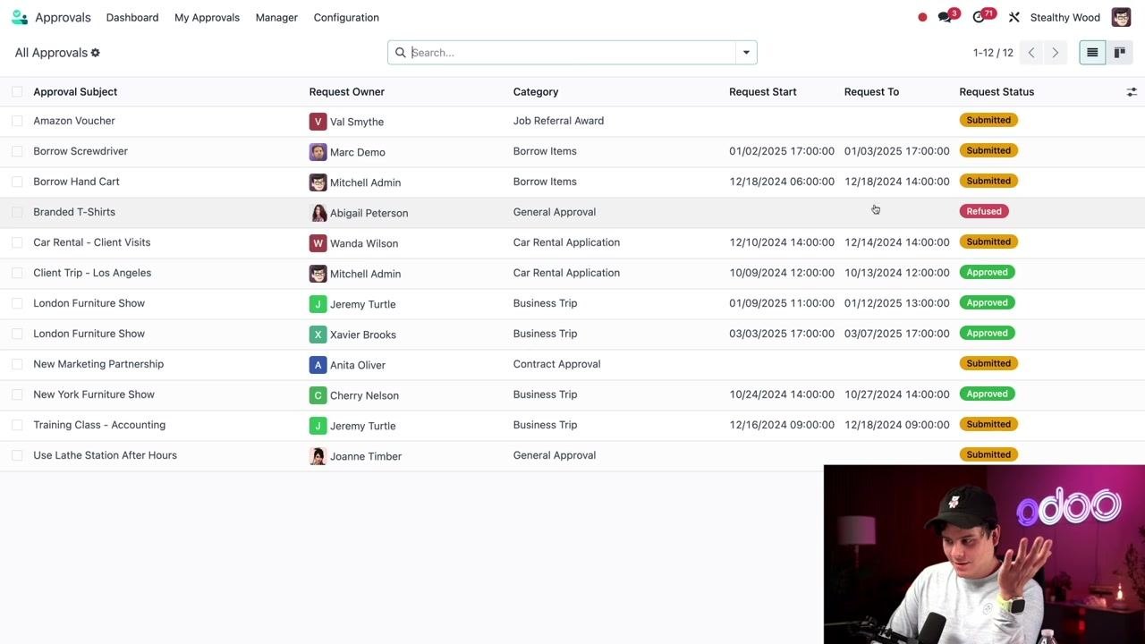Select the Amazon Voucher row checkbox

(x=17, y=121)
